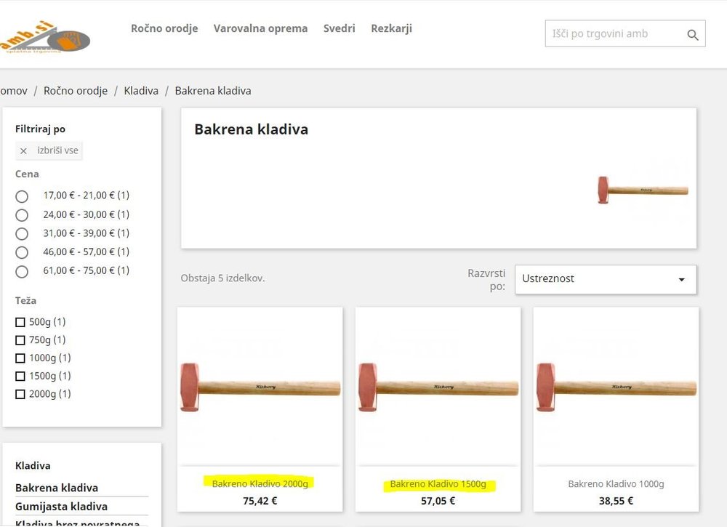The width and height of the screenshot is (727, 527).
Task: Select price range 17,00 € - 21,00 €
Action: [22, 196]
